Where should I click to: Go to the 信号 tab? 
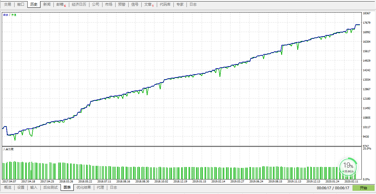coord(135,4)
